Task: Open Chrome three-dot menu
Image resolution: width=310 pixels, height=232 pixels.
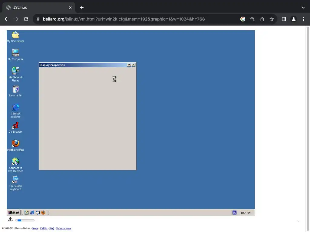Action: click(x=303, y=19)
